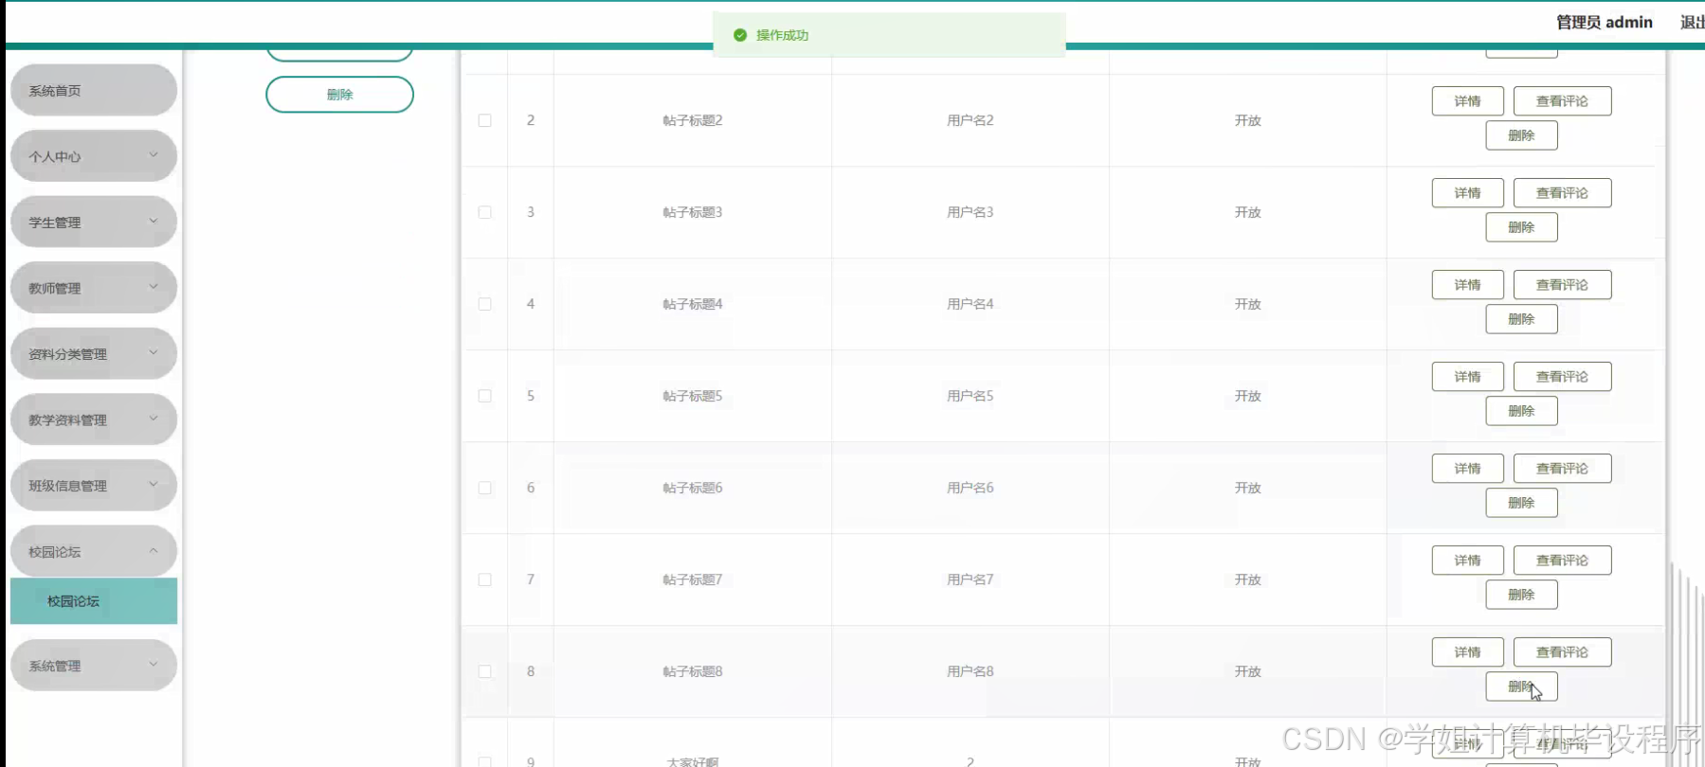
Task: Click the green success check icon
Action: [740, 35]
